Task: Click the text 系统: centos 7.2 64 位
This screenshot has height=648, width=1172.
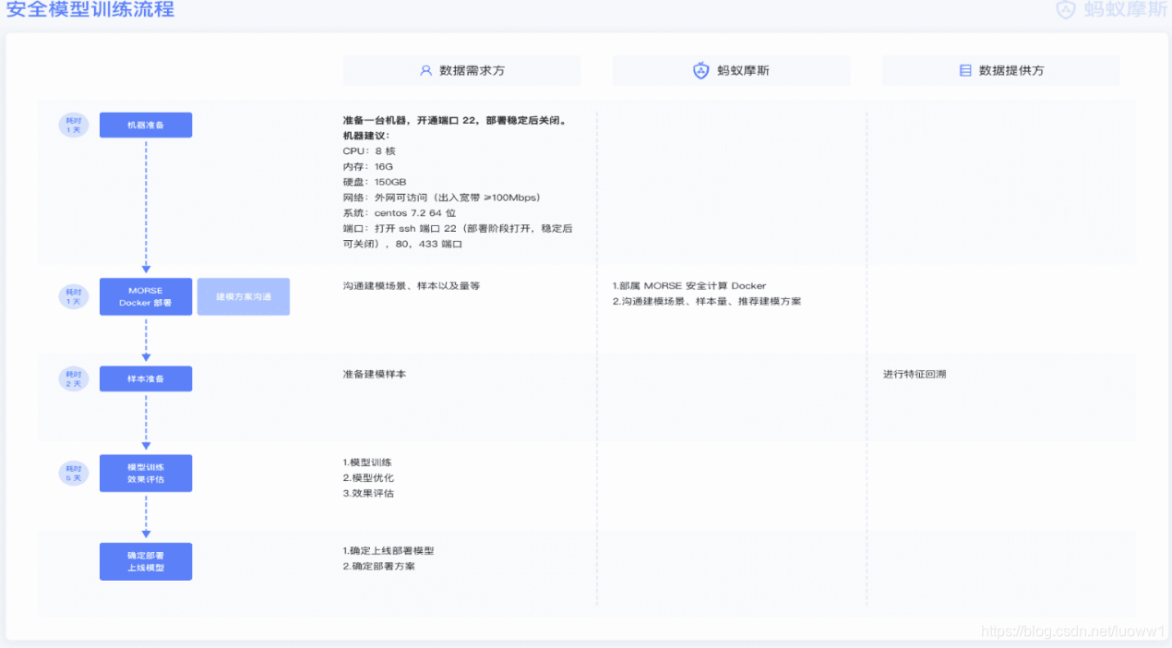Action: pos(399,213)
